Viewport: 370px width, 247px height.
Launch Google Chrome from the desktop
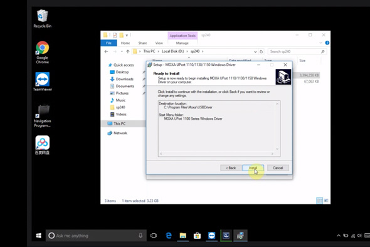point(43,52)
